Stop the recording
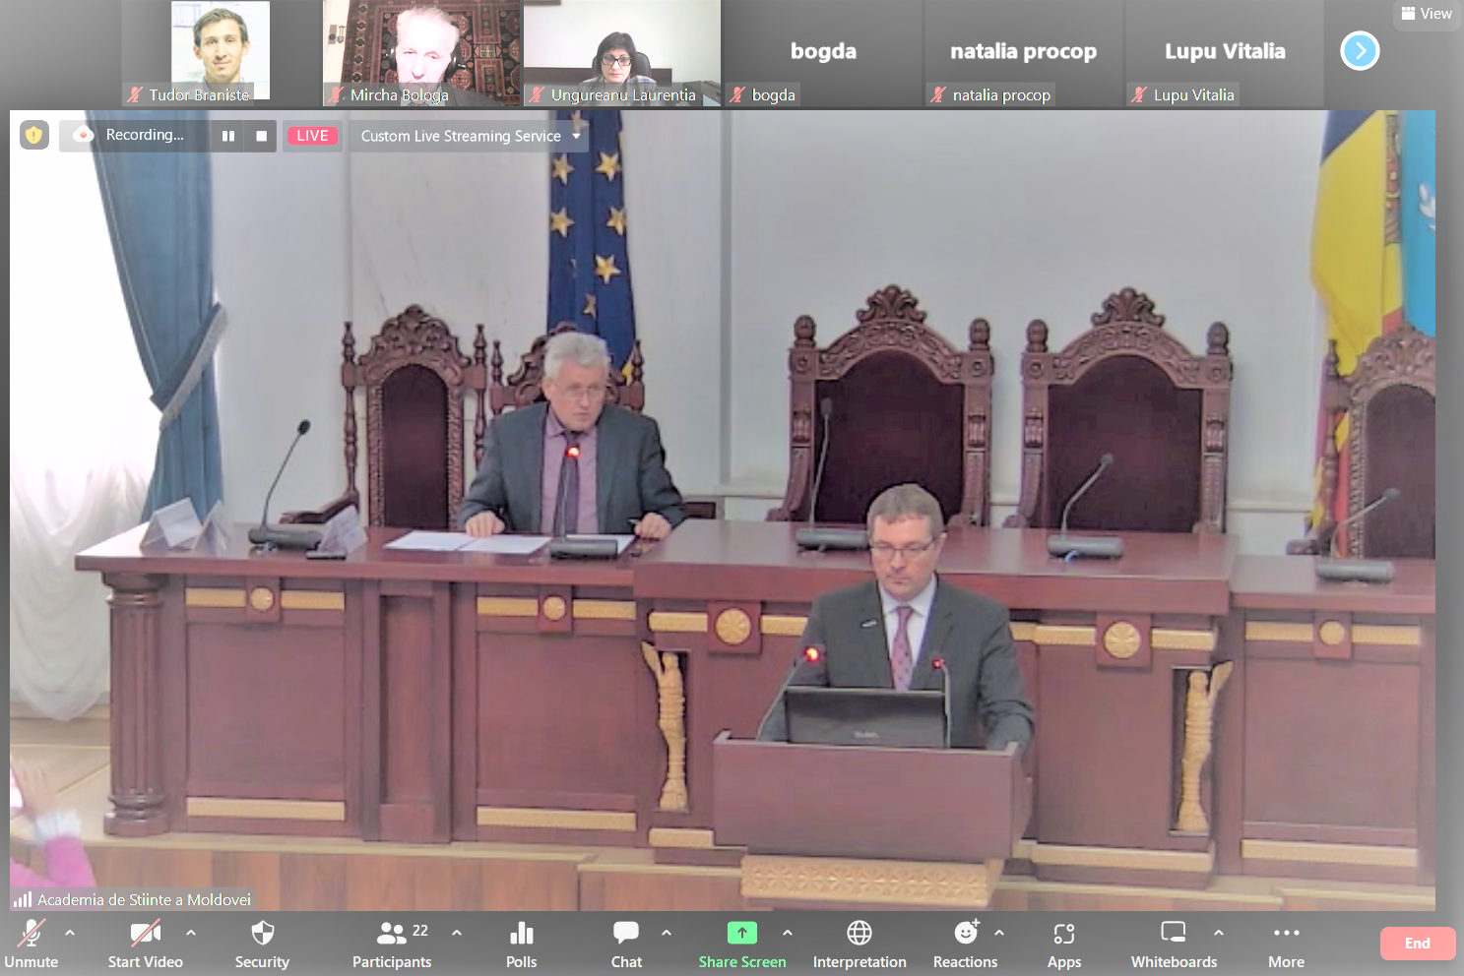This screenshot has height=976, width=1464. [x=261, y=136]
